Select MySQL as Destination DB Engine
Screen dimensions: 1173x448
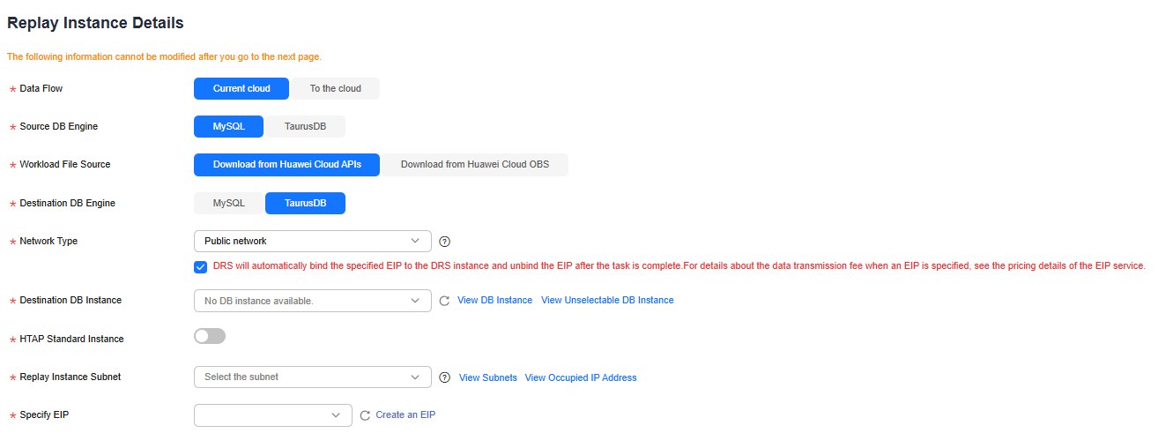click(x=229, y=203)
